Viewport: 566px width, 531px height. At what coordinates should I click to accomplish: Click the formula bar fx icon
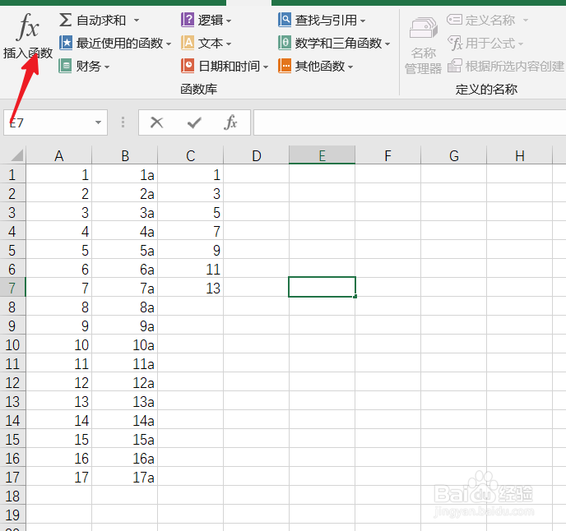230,122
